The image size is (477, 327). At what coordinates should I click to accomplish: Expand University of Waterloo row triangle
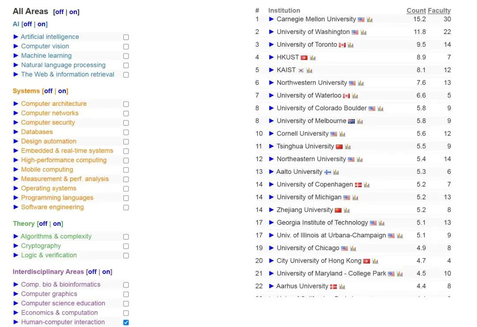point(272,96)
